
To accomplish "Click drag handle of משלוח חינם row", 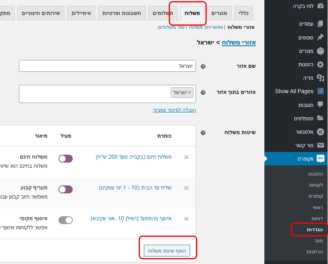I will (186, 157).
